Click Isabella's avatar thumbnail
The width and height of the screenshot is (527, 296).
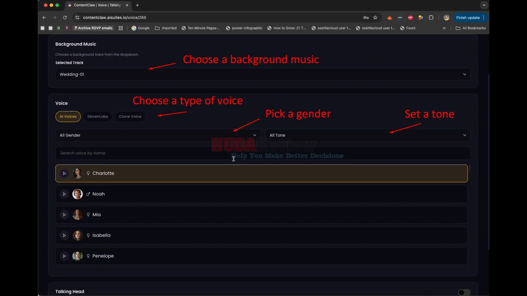77,235
